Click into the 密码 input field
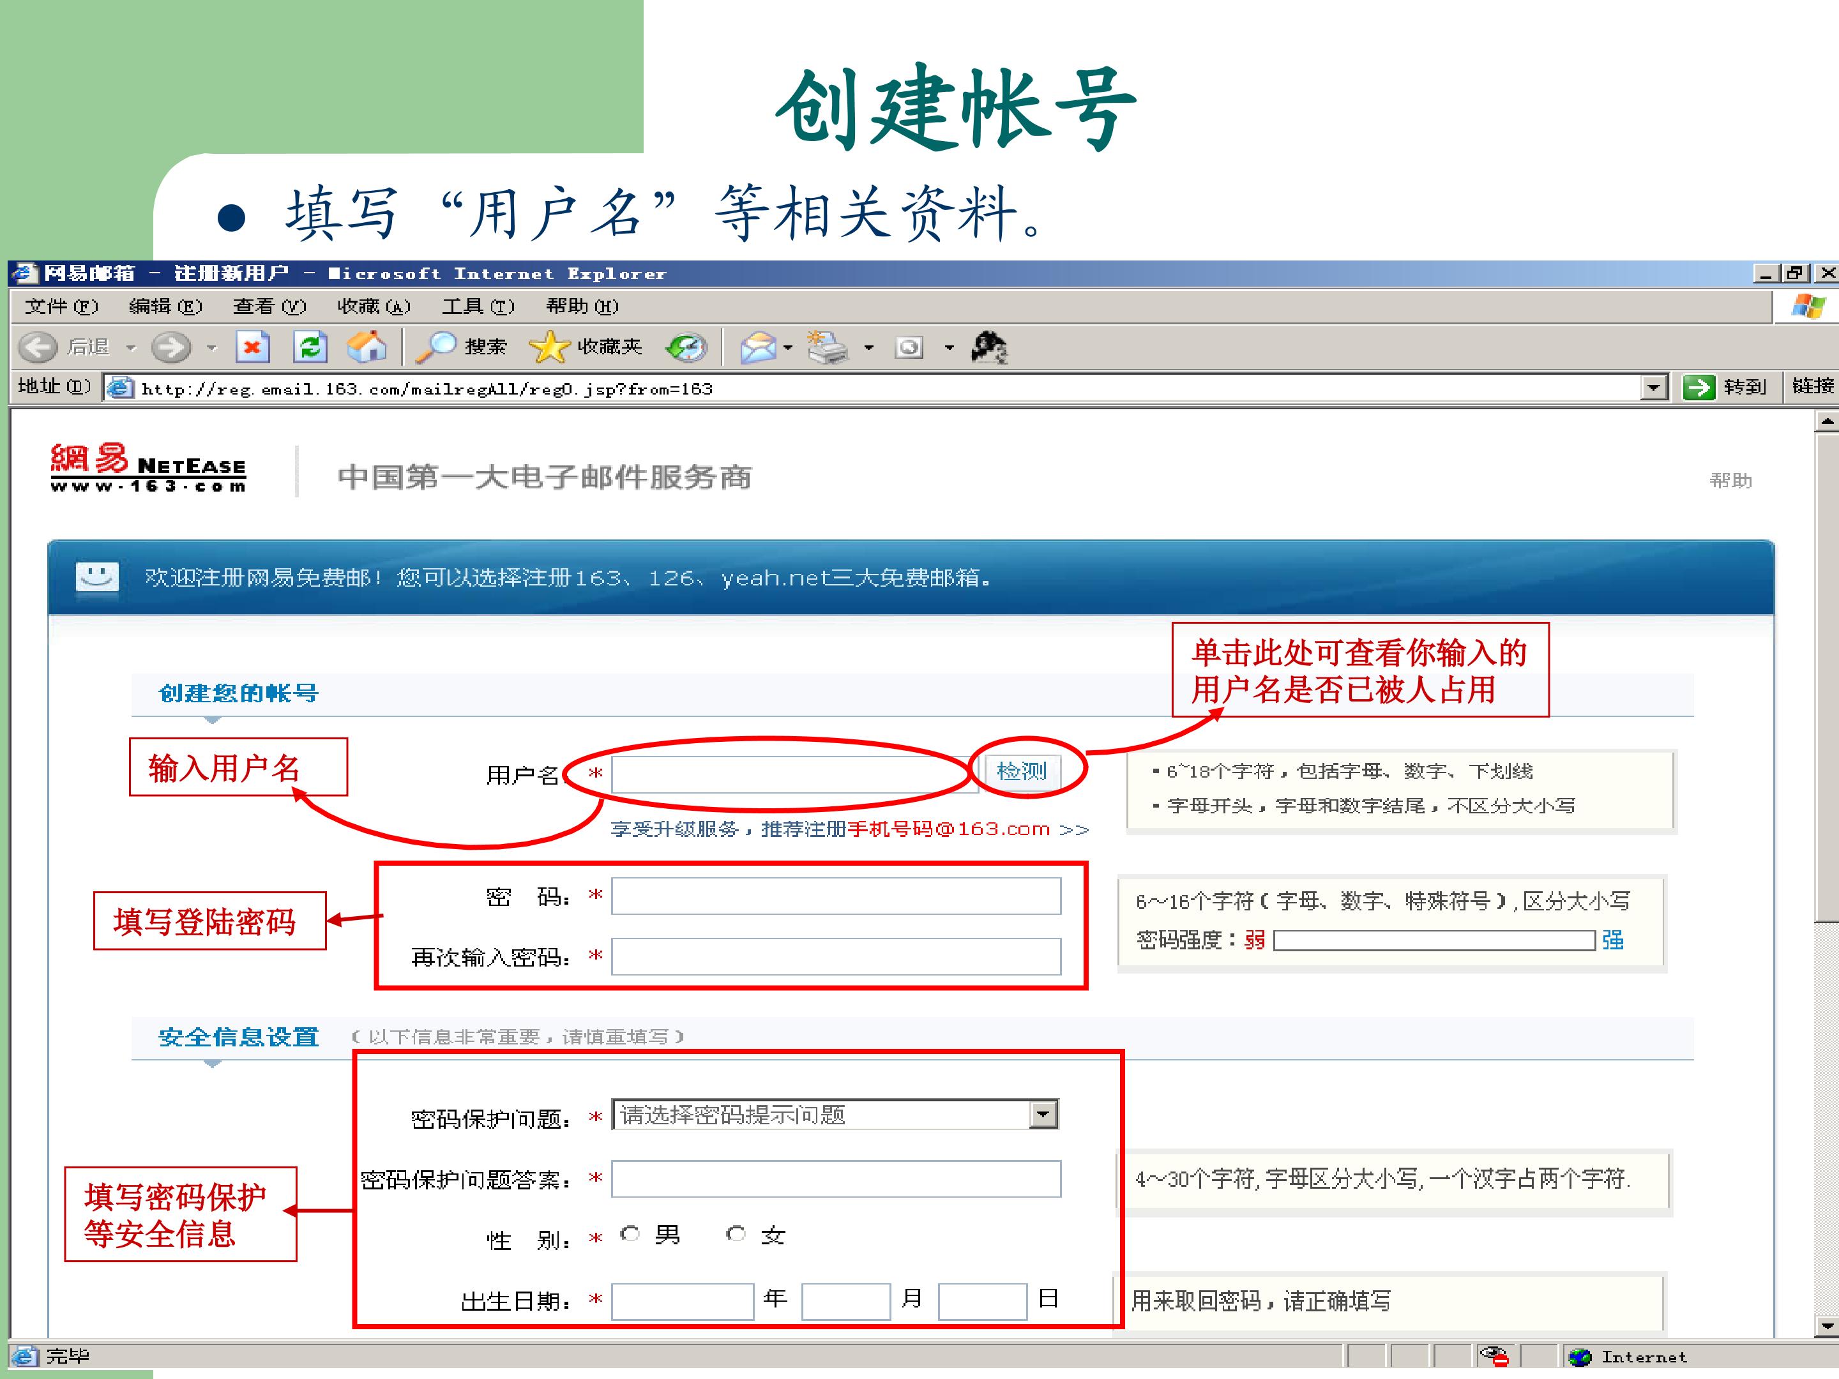1839x1379 pixels. pos(836,896)
